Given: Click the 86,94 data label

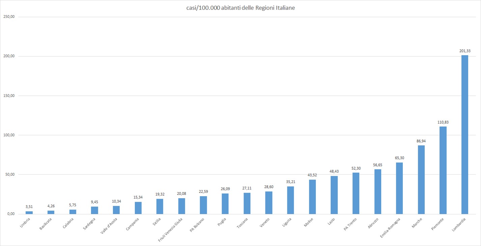Looking at the screenshot, I should [x=421, y=141].
